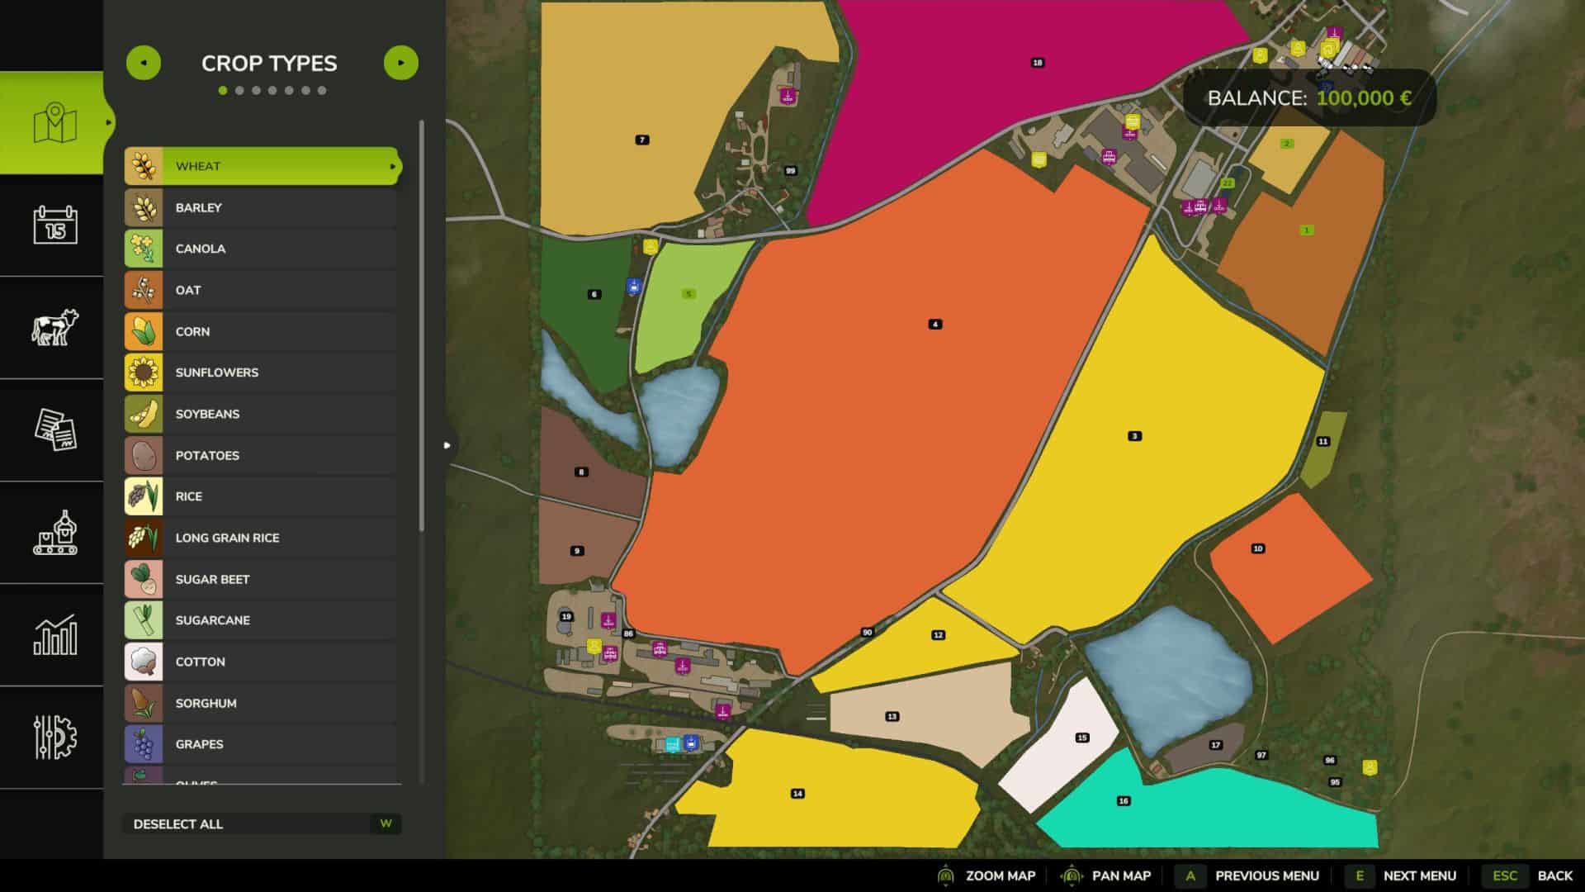Open the animals cow icon
Viewport: 1585px width, 892px height.
click(54, 327)
